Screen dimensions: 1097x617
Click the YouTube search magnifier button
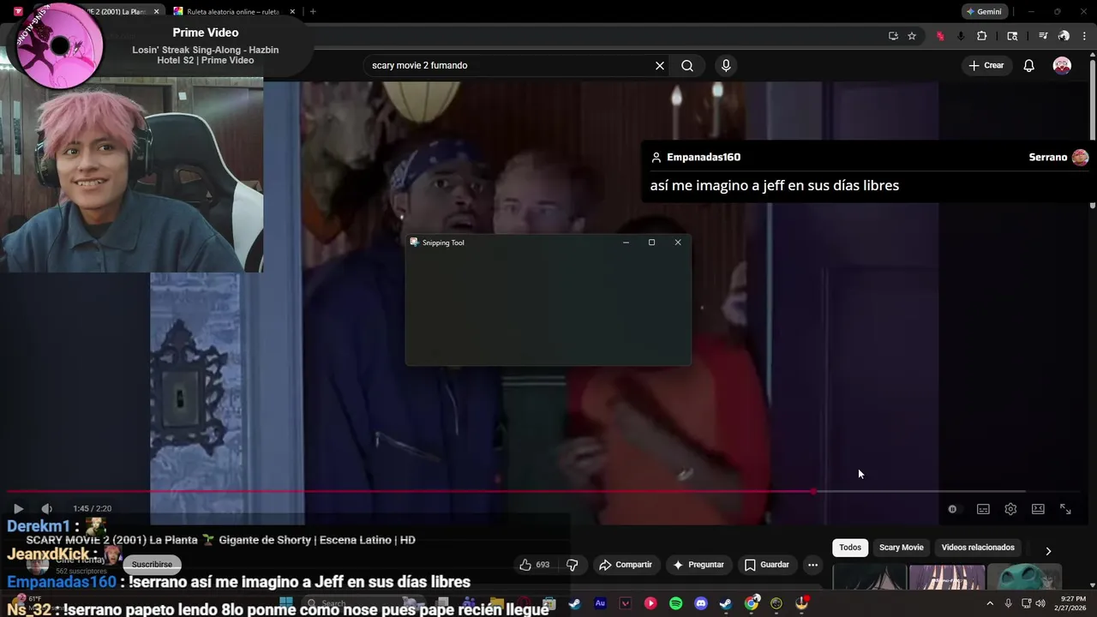687,66
